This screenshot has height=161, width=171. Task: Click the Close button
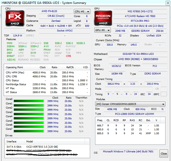[164, 153]
